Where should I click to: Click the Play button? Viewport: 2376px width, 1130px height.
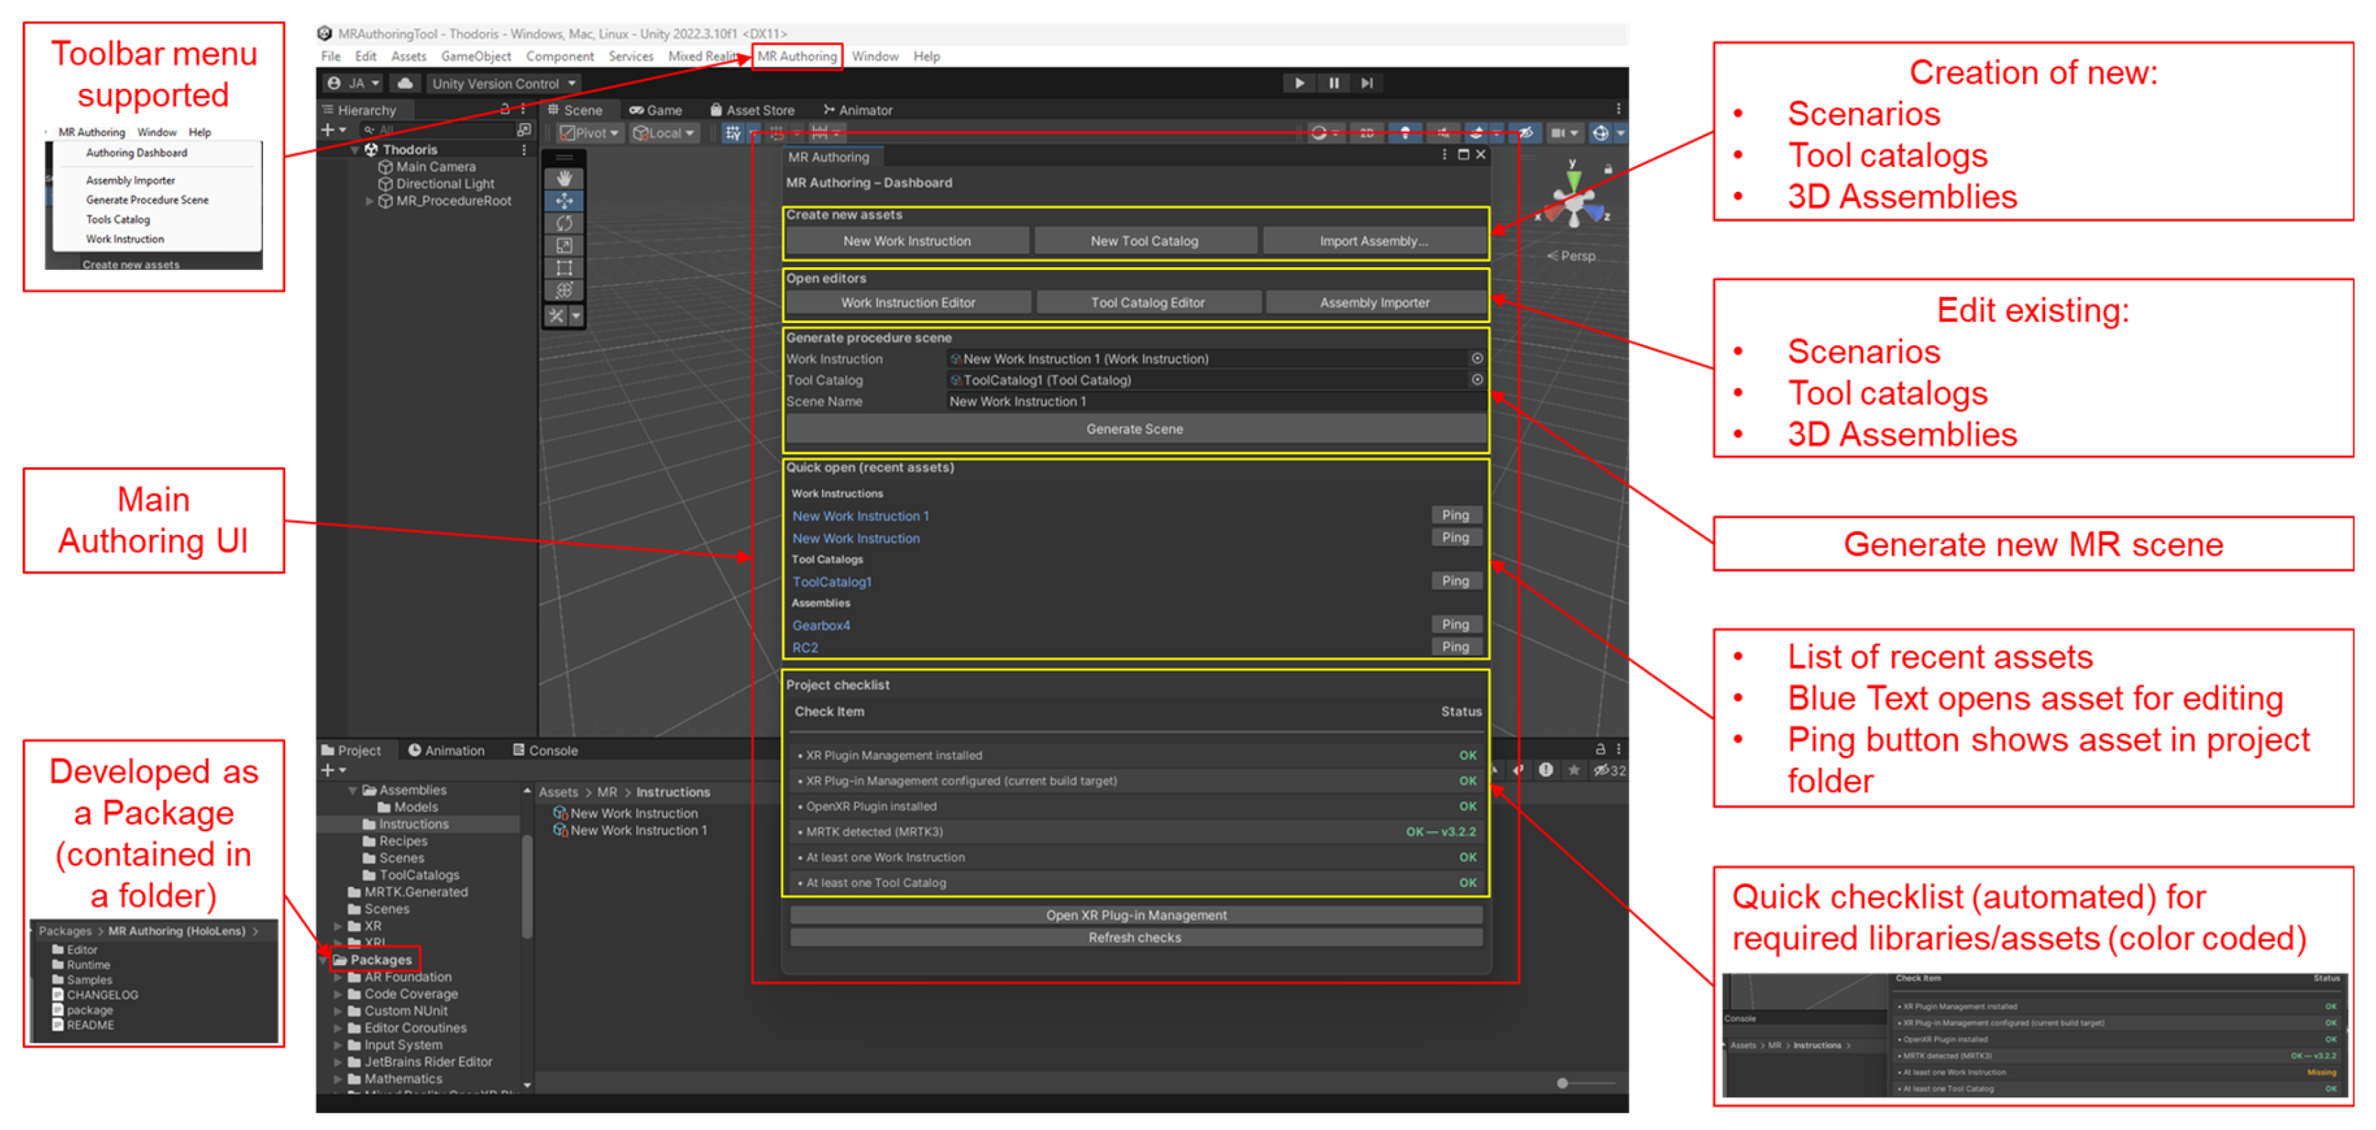(1299, 83)
